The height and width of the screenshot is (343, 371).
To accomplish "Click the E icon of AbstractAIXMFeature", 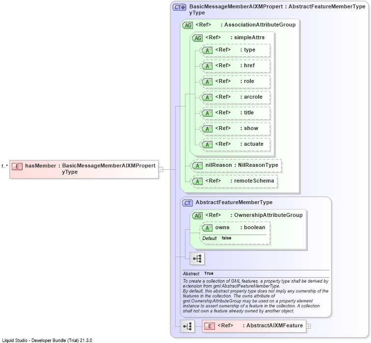I will point(210,326).
